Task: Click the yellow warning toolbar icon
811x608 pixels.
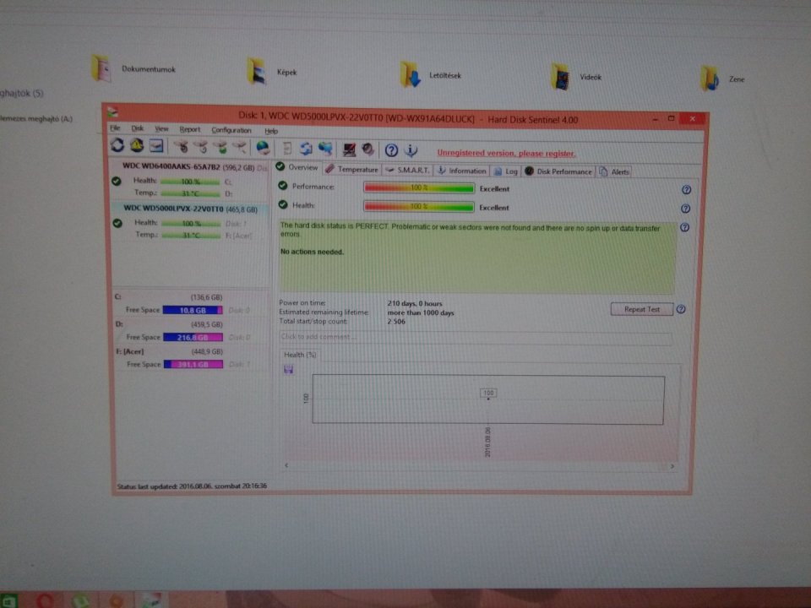Action: click(137, 146)
